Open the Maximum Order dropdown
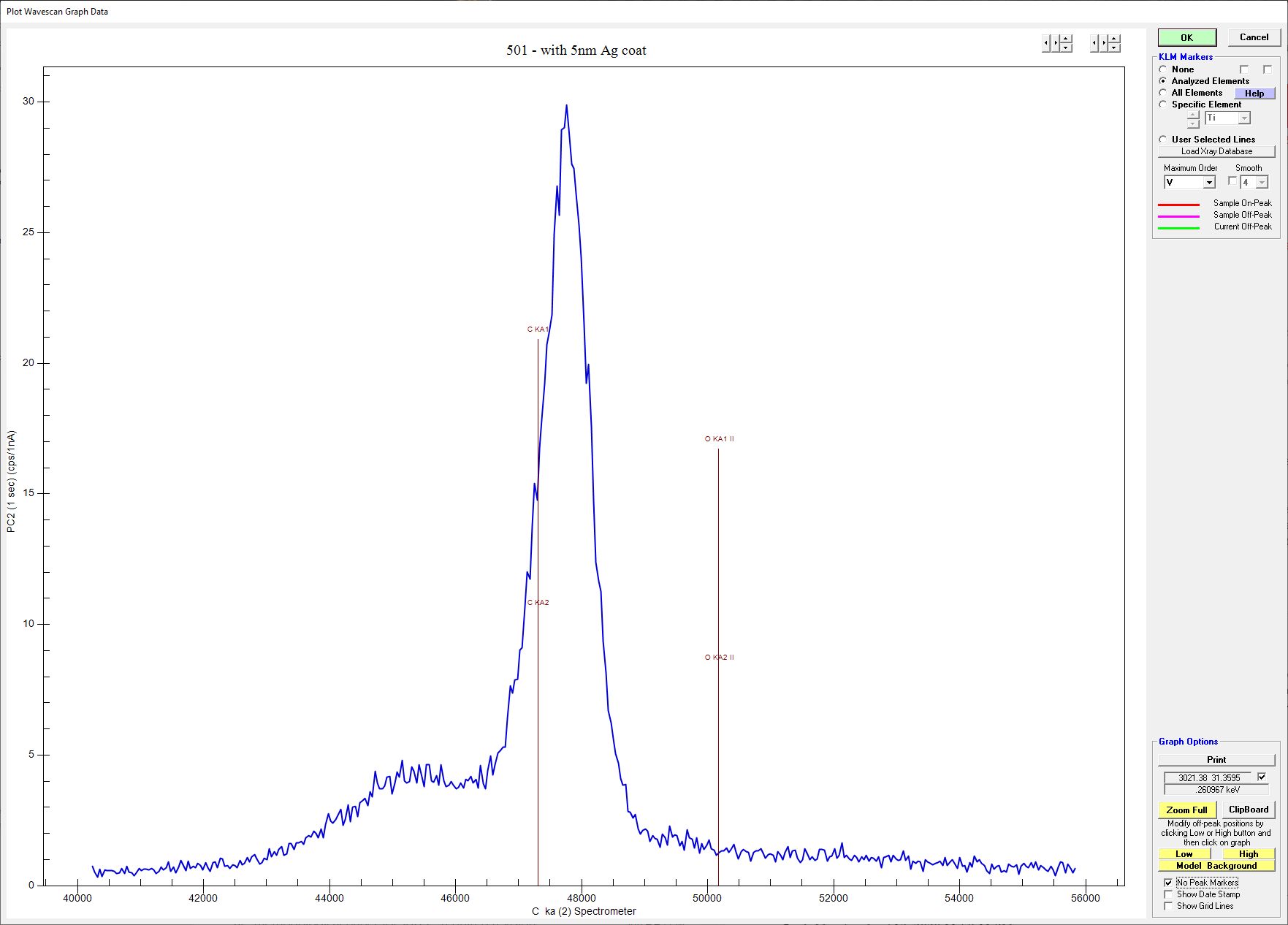This screenshot has width=1288, height=925. (1209, 183)
